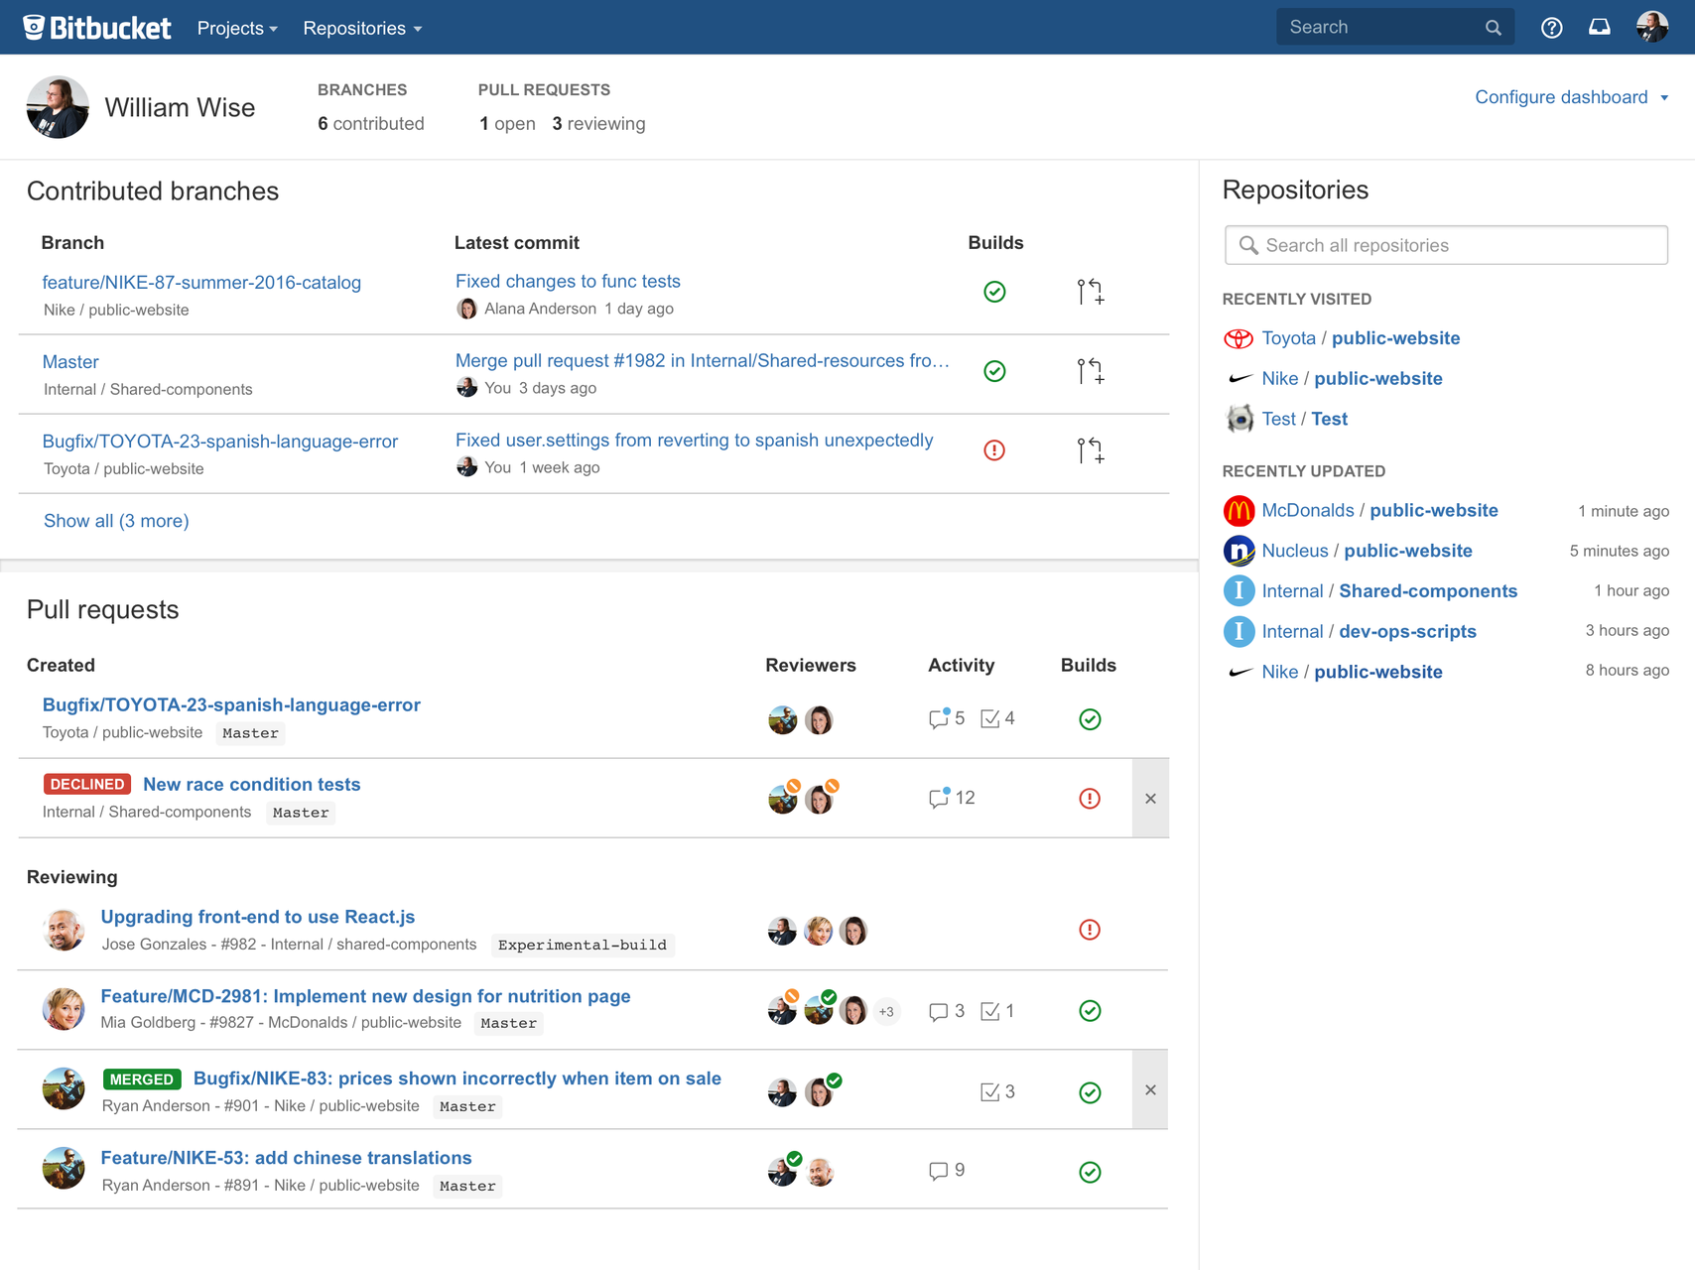Click green build status for Fixed changes commit
The image size is (1695, 1270).
pos(994,291)
